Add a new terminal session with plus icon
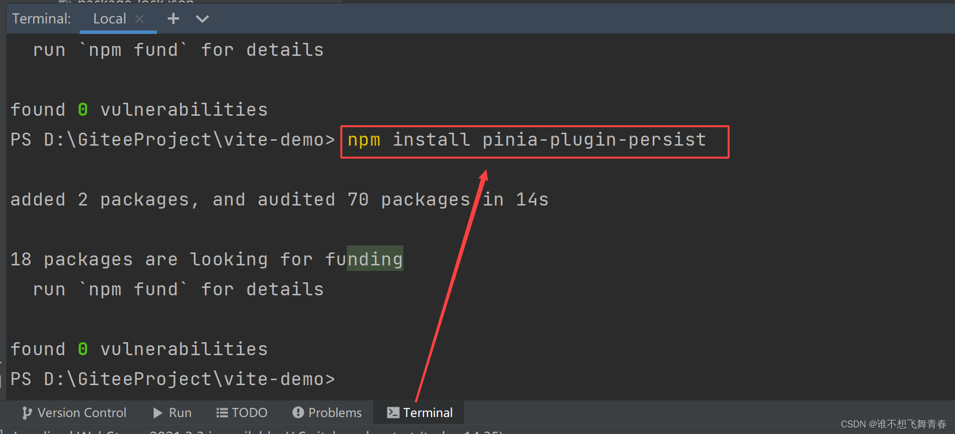Image resolution: width=955 pixels, height=434 pixels. [x=173, y=19]
